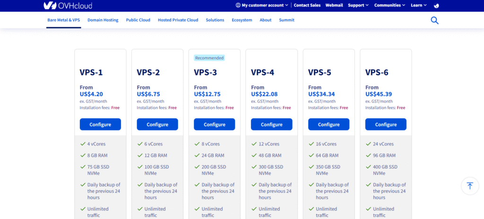Viewport: 484px width, 219px height.
Task: Open the Public Cloud menu
Action: pyautogui.click(x=138, y=20)
